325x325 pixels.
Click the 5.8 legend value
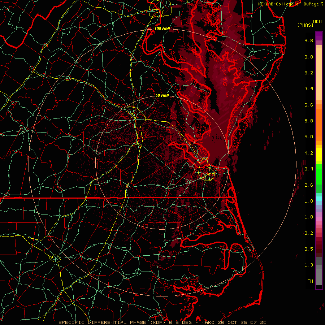point(309,121)
